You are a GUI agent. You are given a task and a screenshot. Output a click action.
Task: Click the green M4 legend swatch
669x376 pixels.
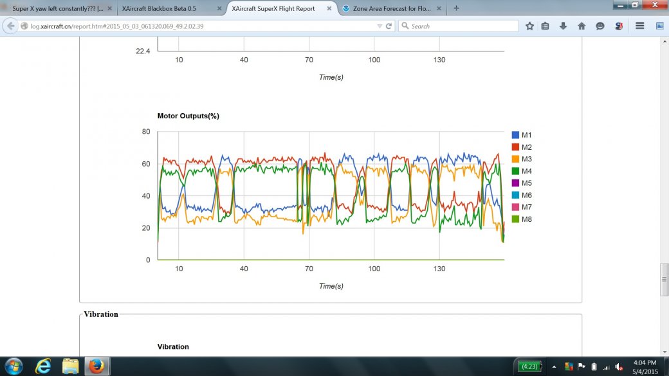tap(515, 171)
